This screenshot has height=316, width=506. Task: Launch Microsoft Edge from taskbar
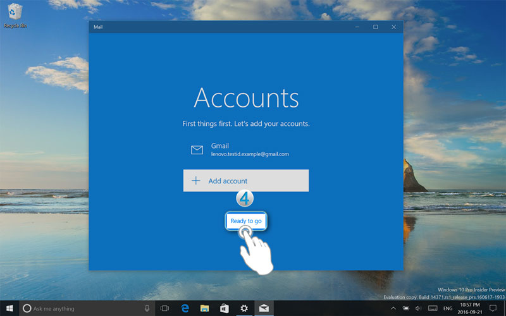[x=185, y=308]
